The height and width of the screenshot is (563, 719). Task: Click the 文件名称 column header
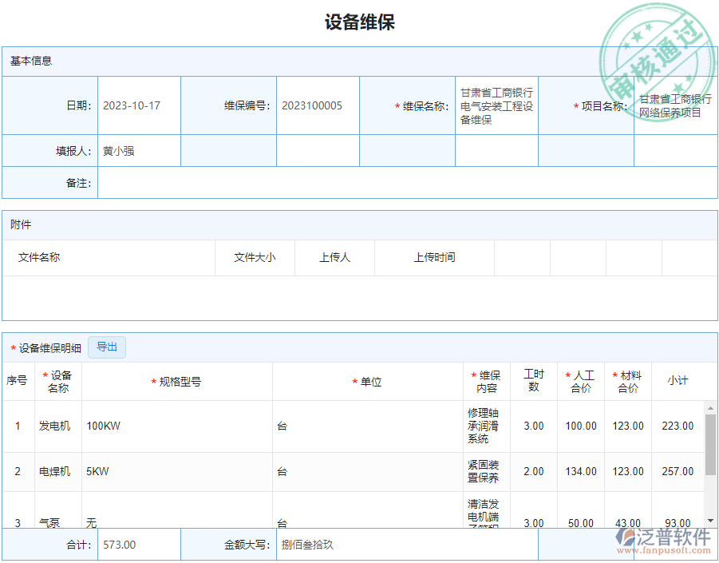39,258
